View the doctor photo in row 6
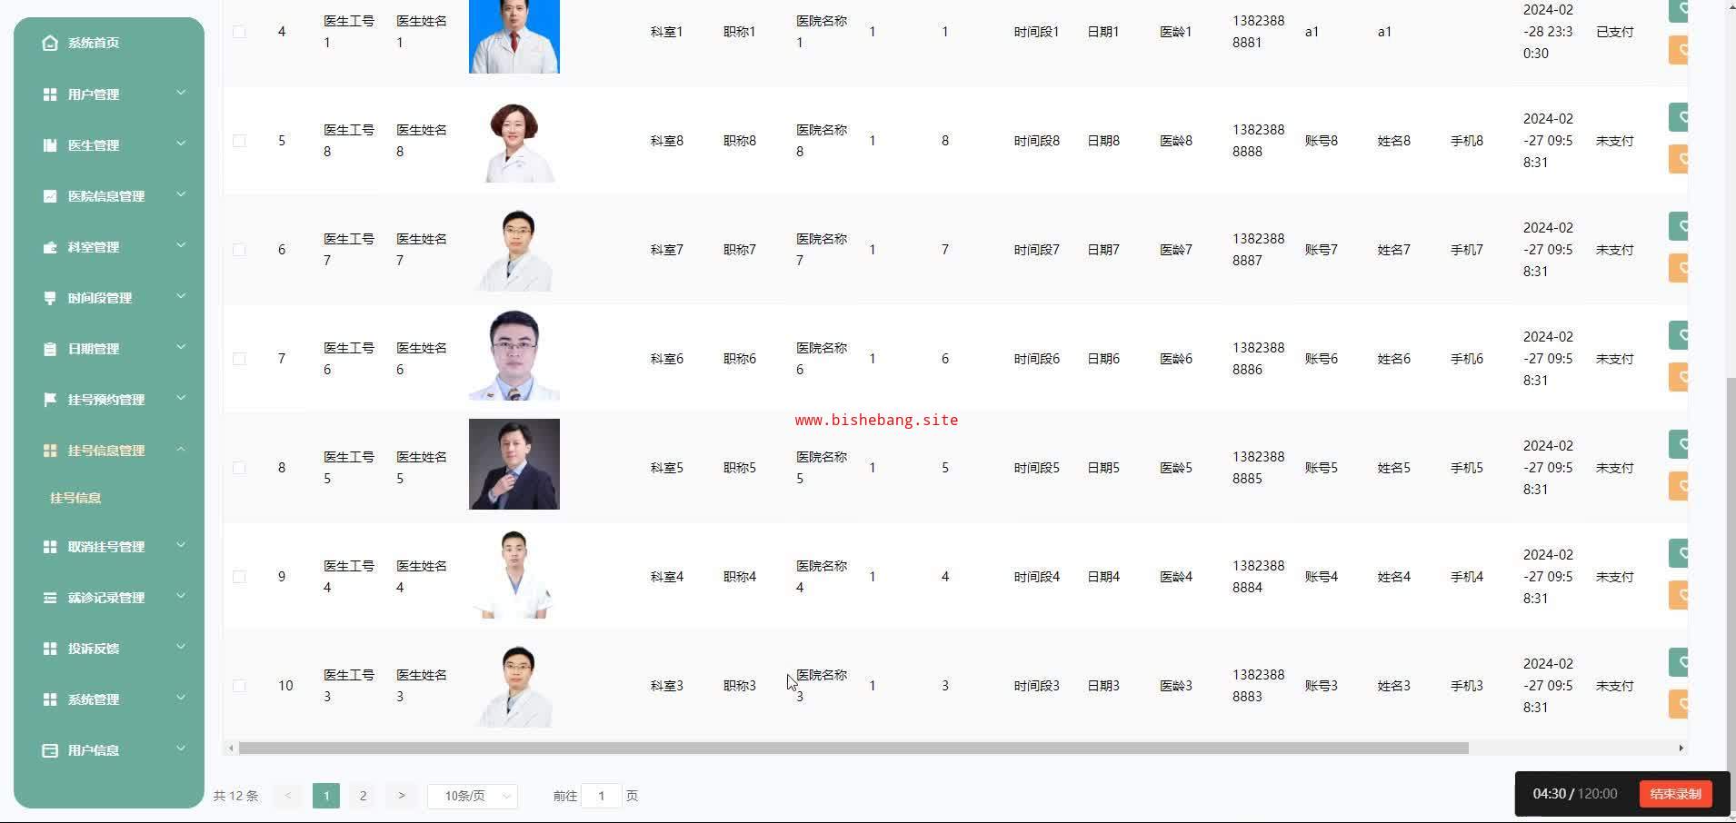Screen dimensions: 1736x823 (514, 250)
